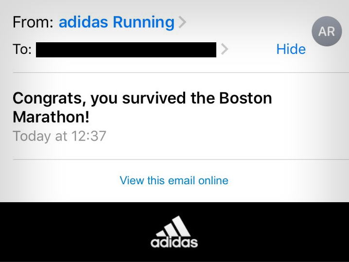Click the word Marathon! in the subject
The width and height of the screenshot is (349, 262).
pyautogui.click(x=51, y=117)
